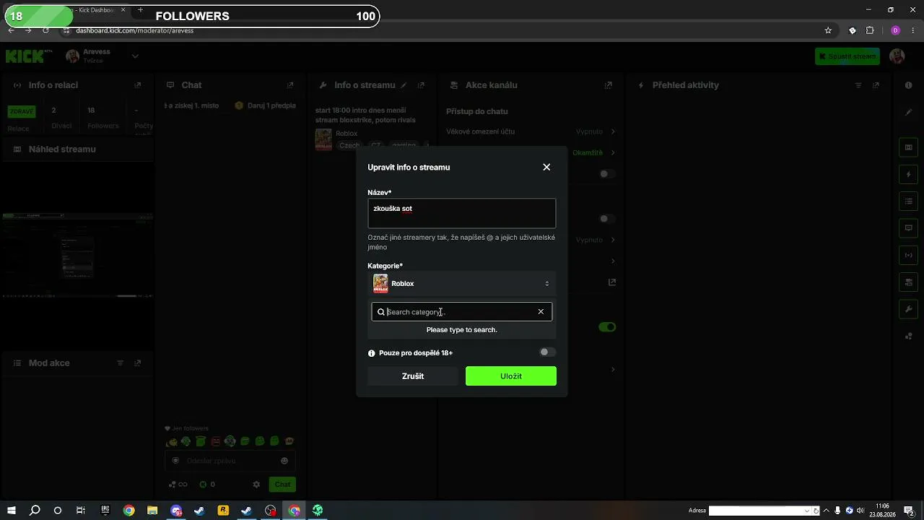924x520 pixels.
Task: Clear the Search category field
Action: point(541,312)
